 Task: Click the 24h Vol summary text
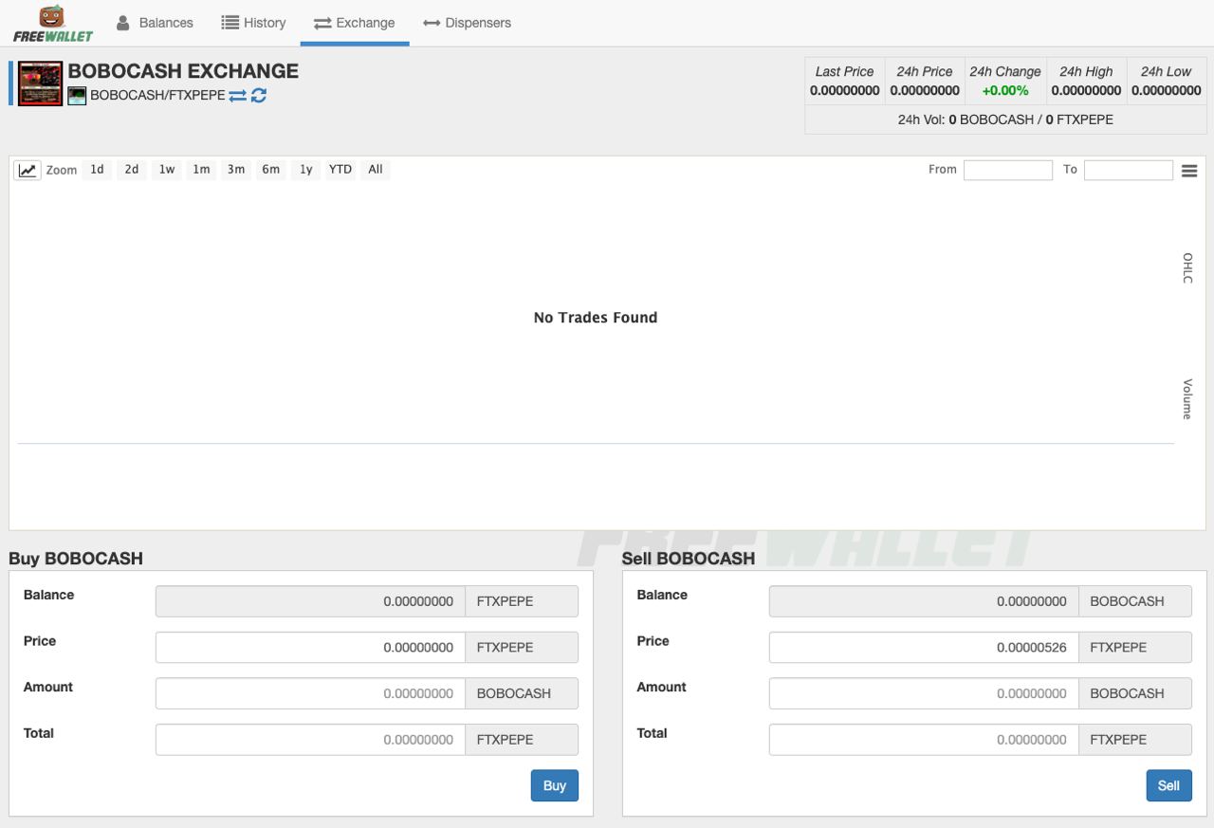click(1005, 120)
